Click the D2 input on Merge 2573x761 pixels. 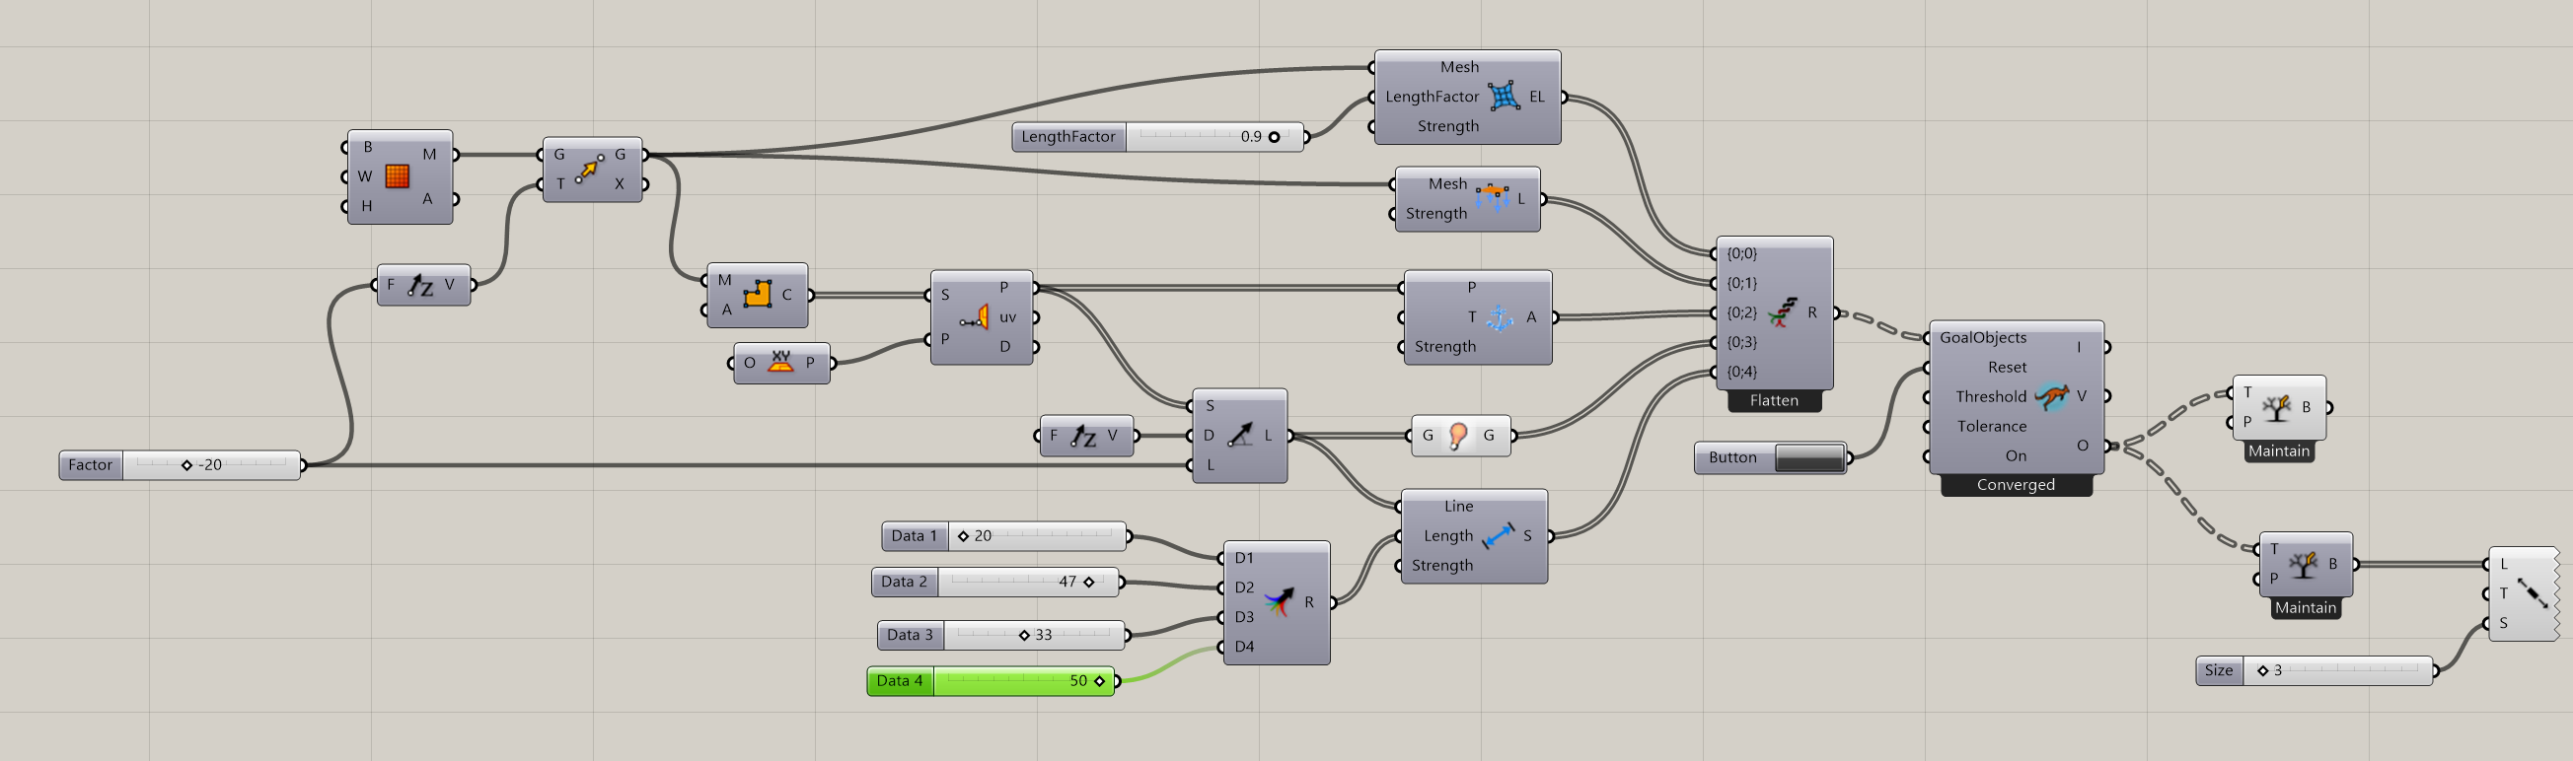pyautogui.click(x=1243, y=588)
